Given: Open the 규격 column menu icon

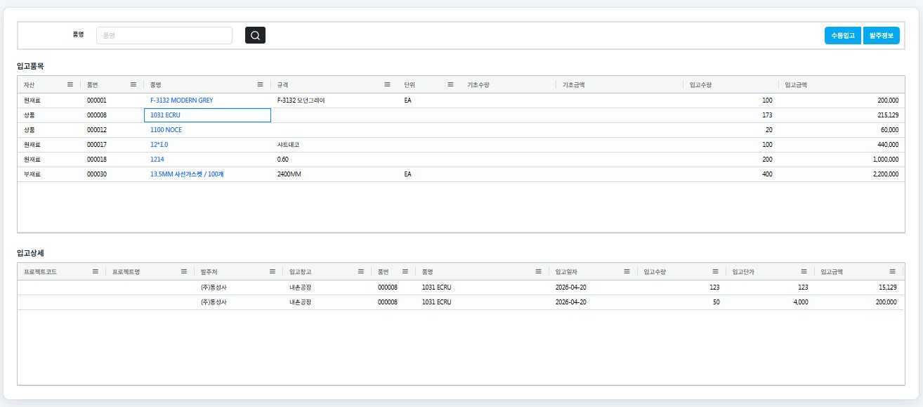Looking at the screenshot, I should [387, 84].
